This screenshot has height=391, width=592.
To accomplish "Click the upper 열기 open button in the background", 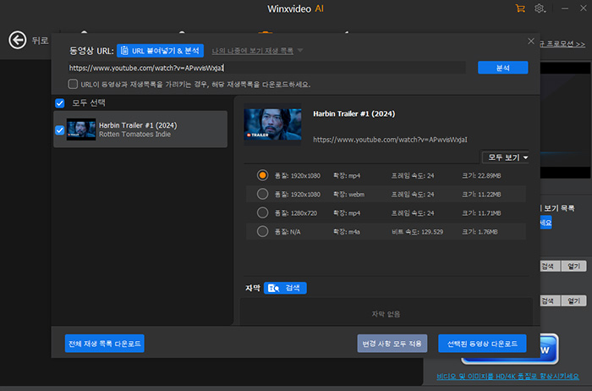I will point(574,266).
